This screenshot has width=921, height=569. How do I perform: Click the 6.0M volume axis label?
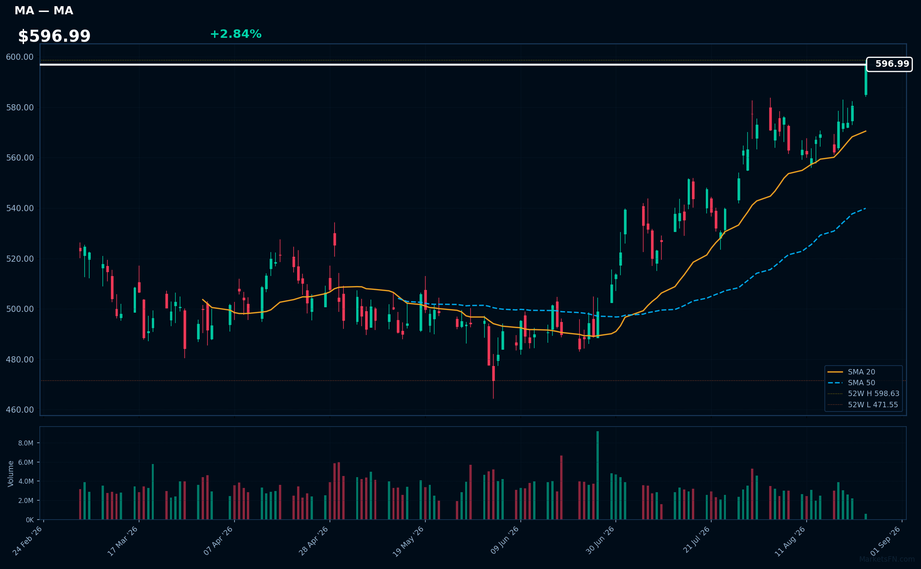[x=26, y=462]
